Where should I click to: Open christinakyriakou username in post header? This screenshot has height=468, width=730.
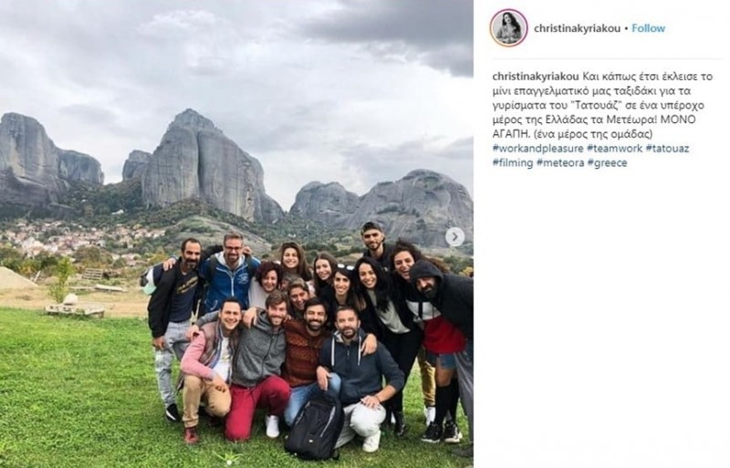[577, 28]
